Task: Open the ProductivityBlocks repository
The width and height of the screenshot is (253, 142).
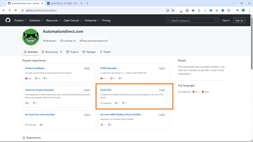Action: [x=35, y=68]
